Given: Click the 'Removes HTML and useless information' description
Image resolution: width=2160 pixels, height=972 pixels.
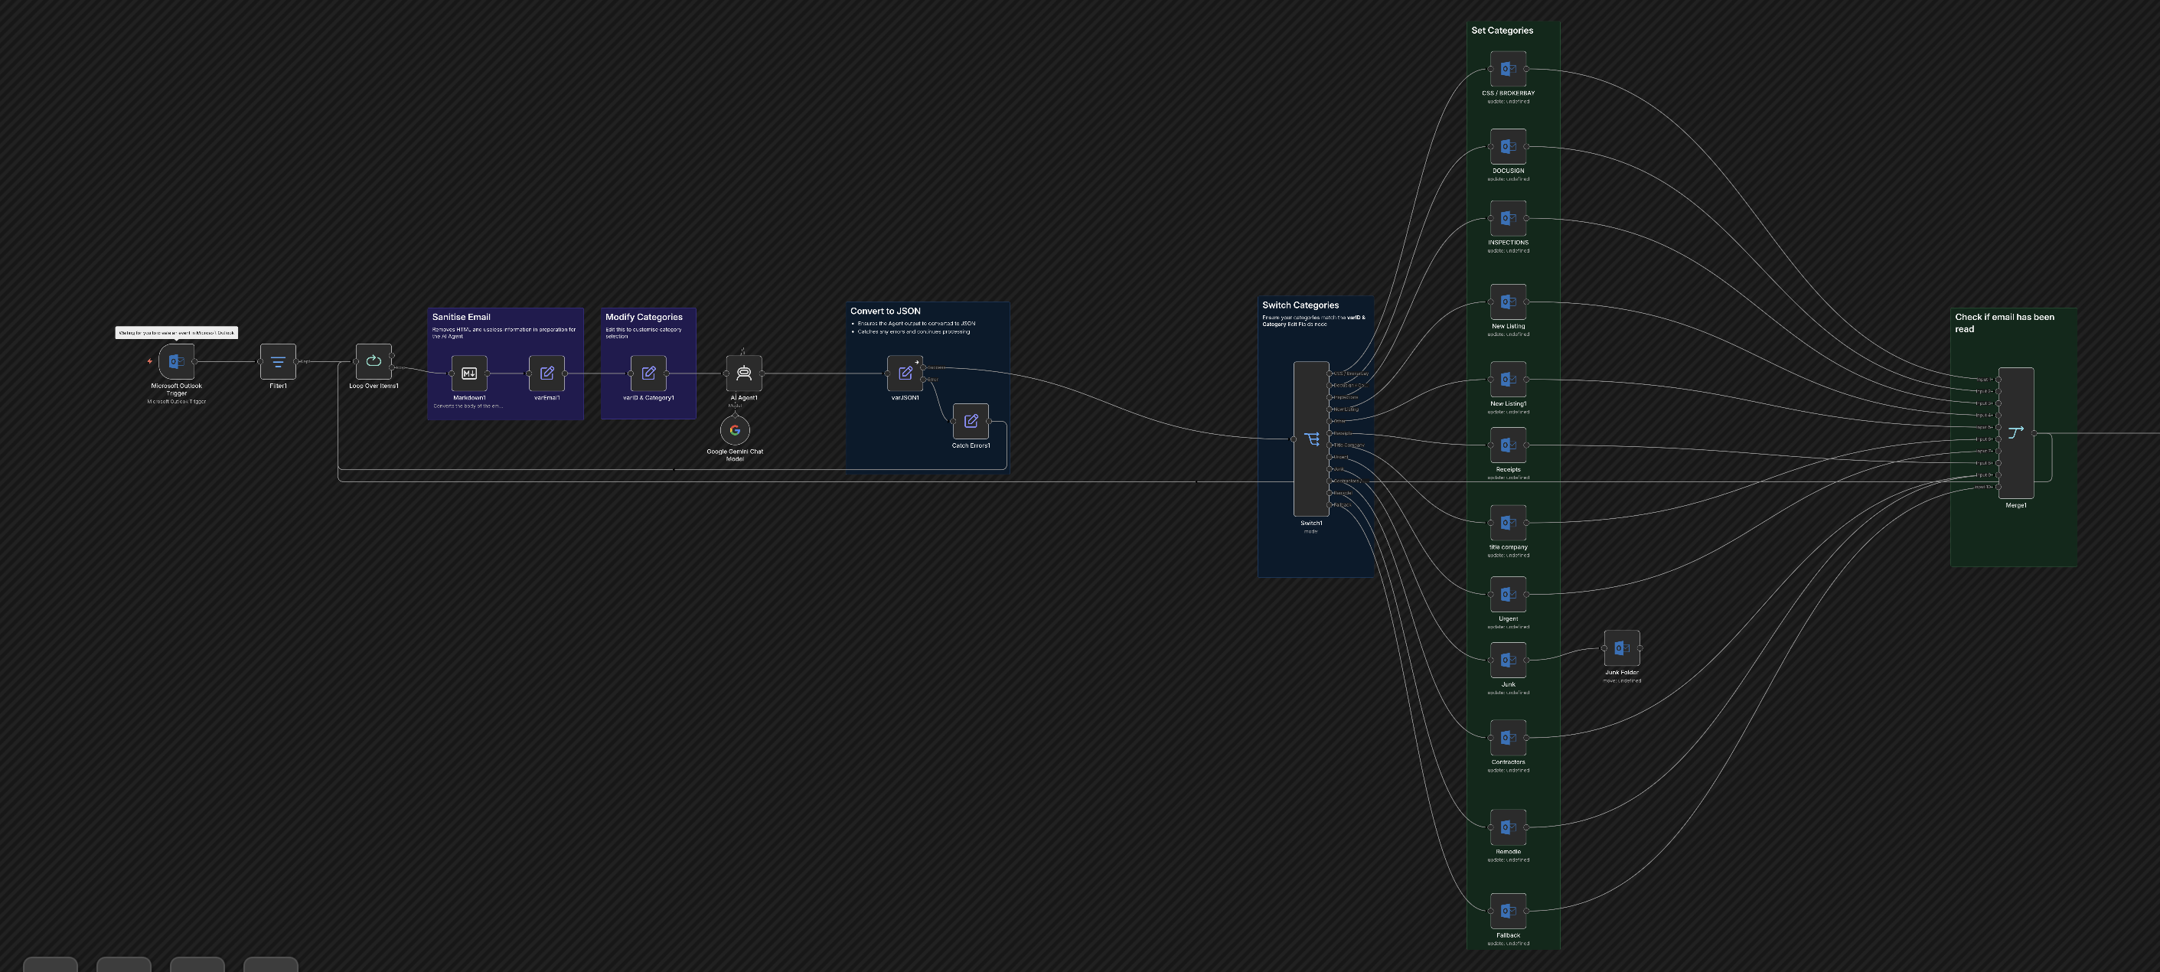Looking at the screenshot, I should coord(504,333).
